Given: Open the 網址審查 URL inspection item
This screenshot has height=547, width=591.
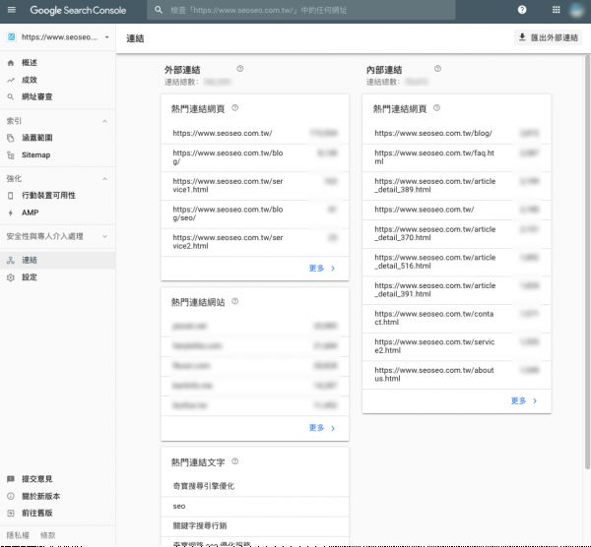Looking at the screenshot, I should [x=57, y=96].
